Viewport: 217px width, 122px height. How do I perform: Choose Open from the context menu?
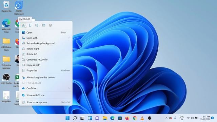[x=46, y=33]
